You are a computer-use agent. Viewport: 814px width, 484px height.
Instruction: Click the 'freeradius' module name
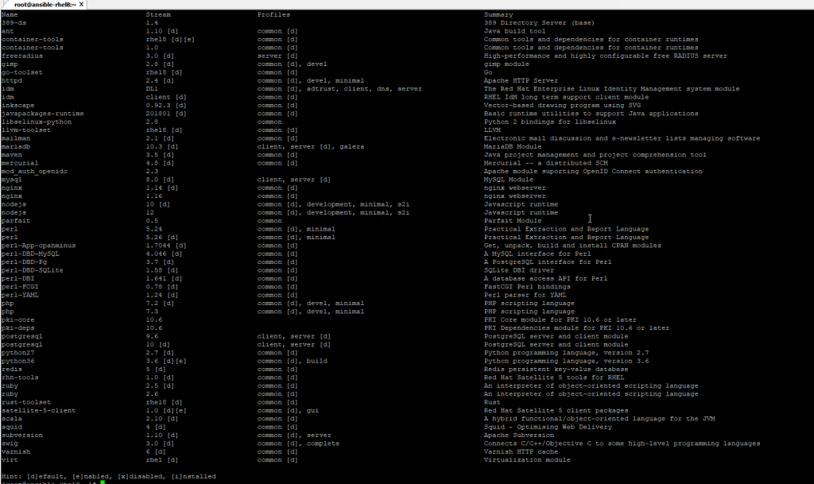22,56
